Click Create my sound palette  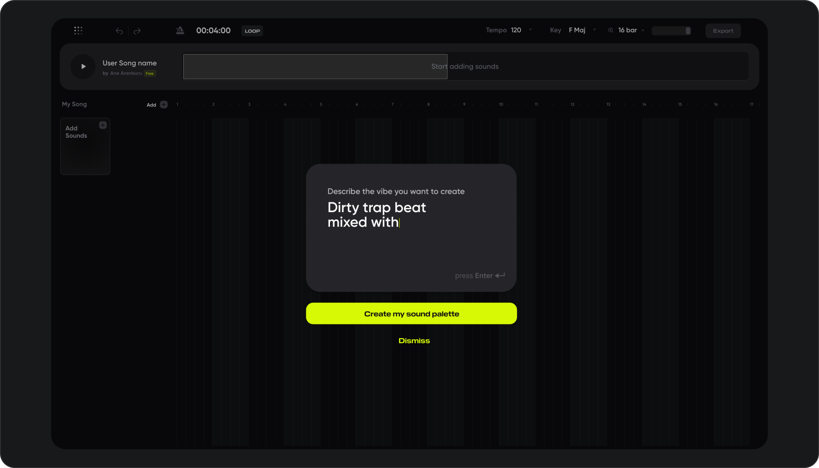411,314
